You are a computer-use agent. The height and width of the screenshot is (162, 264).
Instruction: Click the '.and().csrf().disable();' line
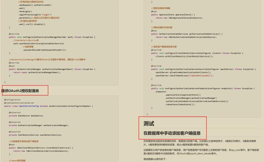32,24
